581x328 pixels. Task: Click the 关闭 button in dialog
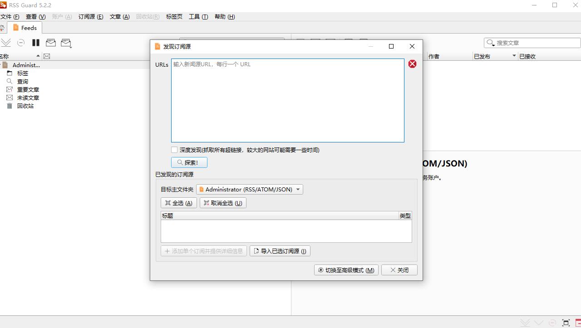tap(399, 270)
